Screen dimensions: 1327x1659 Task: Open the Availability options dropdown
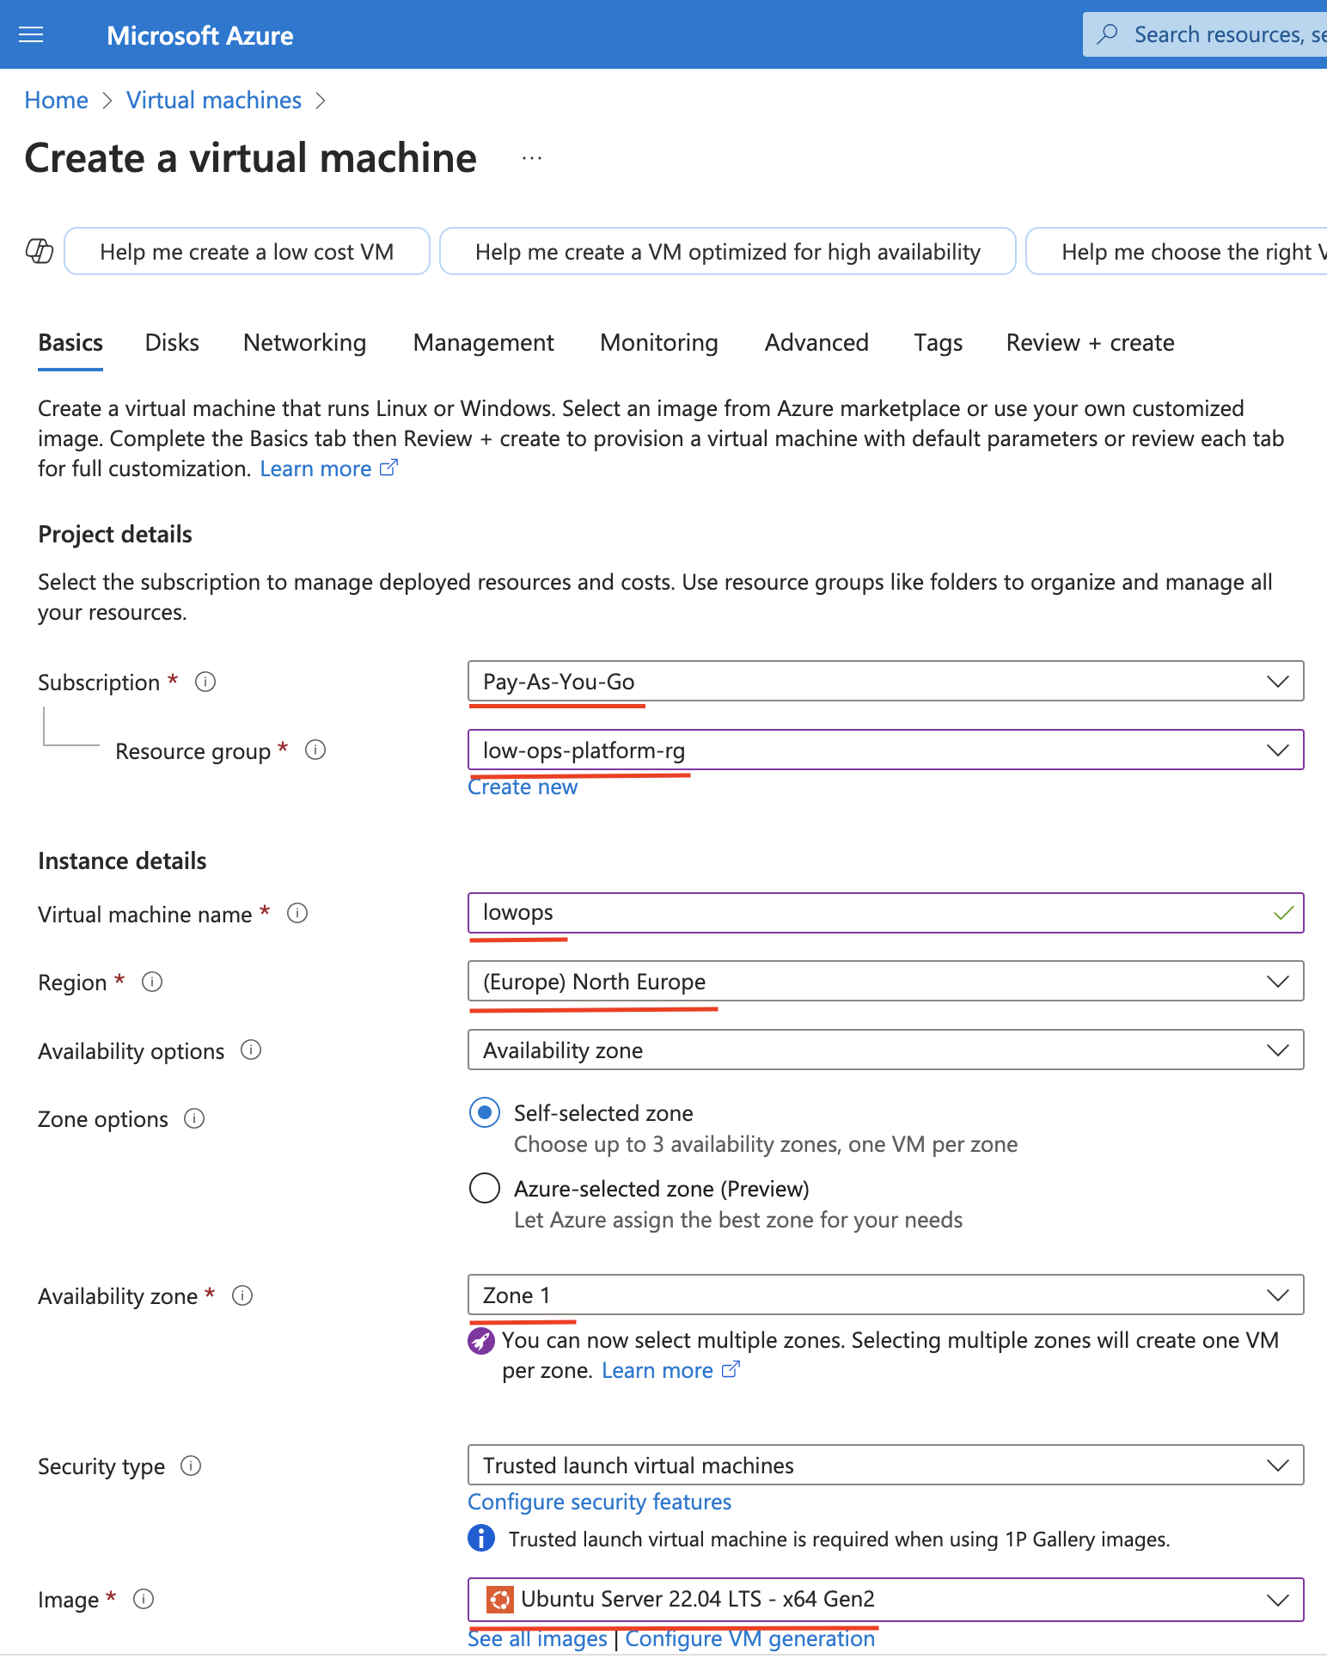pyautogui.click(x=886, y=1050)
